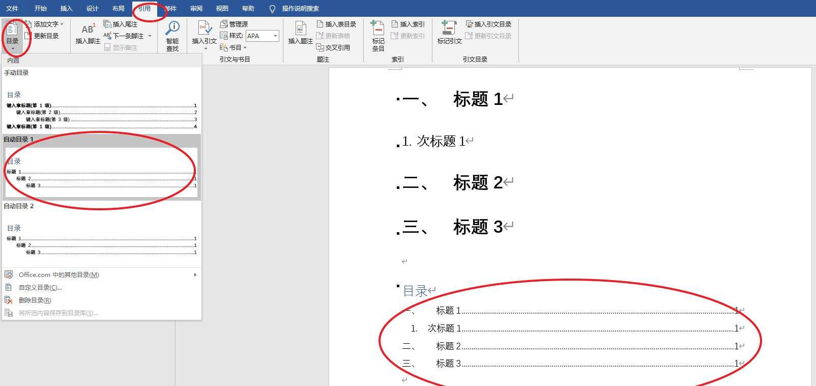Click 交叉引用 cross-reference
816x386 pixels.
pyautogui.click(x=333, y=47)
